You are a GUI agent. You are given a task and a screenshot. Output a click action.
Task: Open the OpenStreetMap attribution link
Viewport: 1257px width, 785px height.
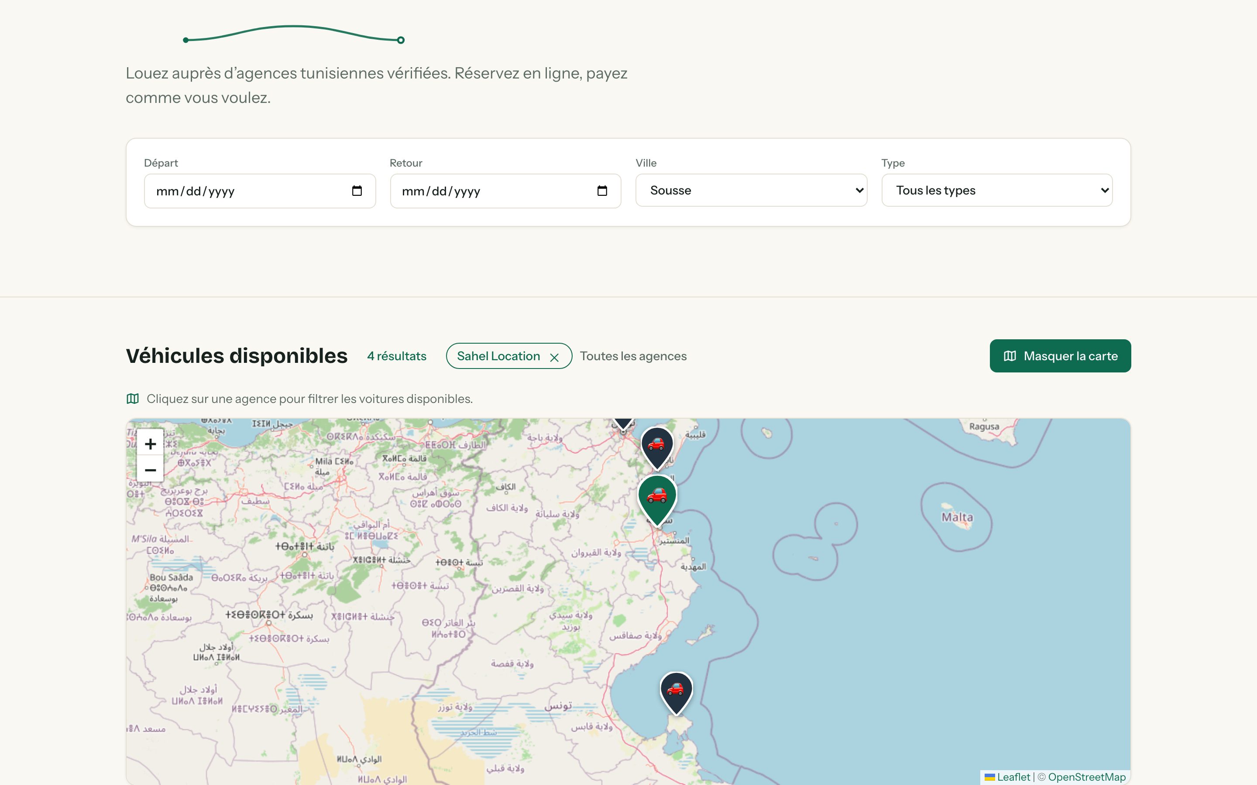1087,777
